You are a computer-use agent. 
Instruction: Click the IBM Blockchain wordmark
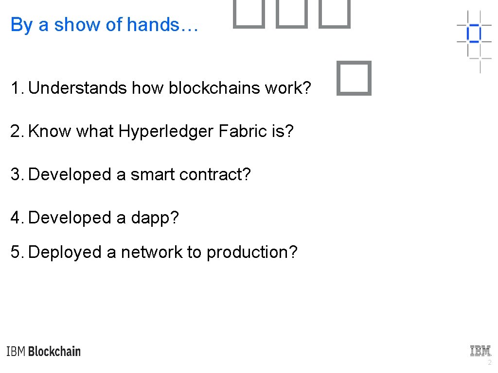(x=43, y=352)
